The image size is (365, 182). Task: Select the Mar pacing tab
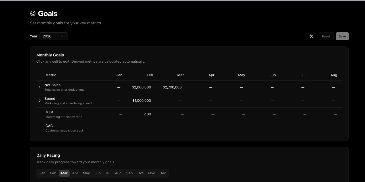pos(64,173)
